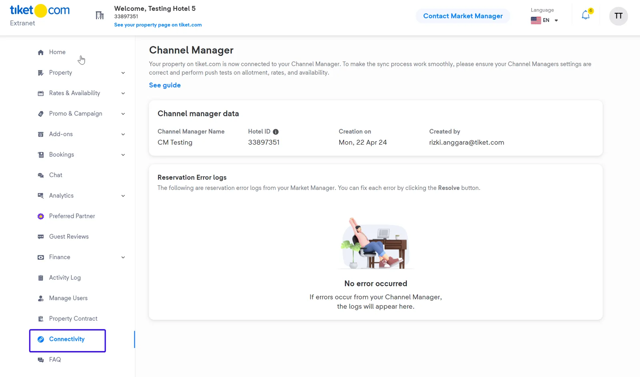Go to Guest Reviews

[69, 237]
